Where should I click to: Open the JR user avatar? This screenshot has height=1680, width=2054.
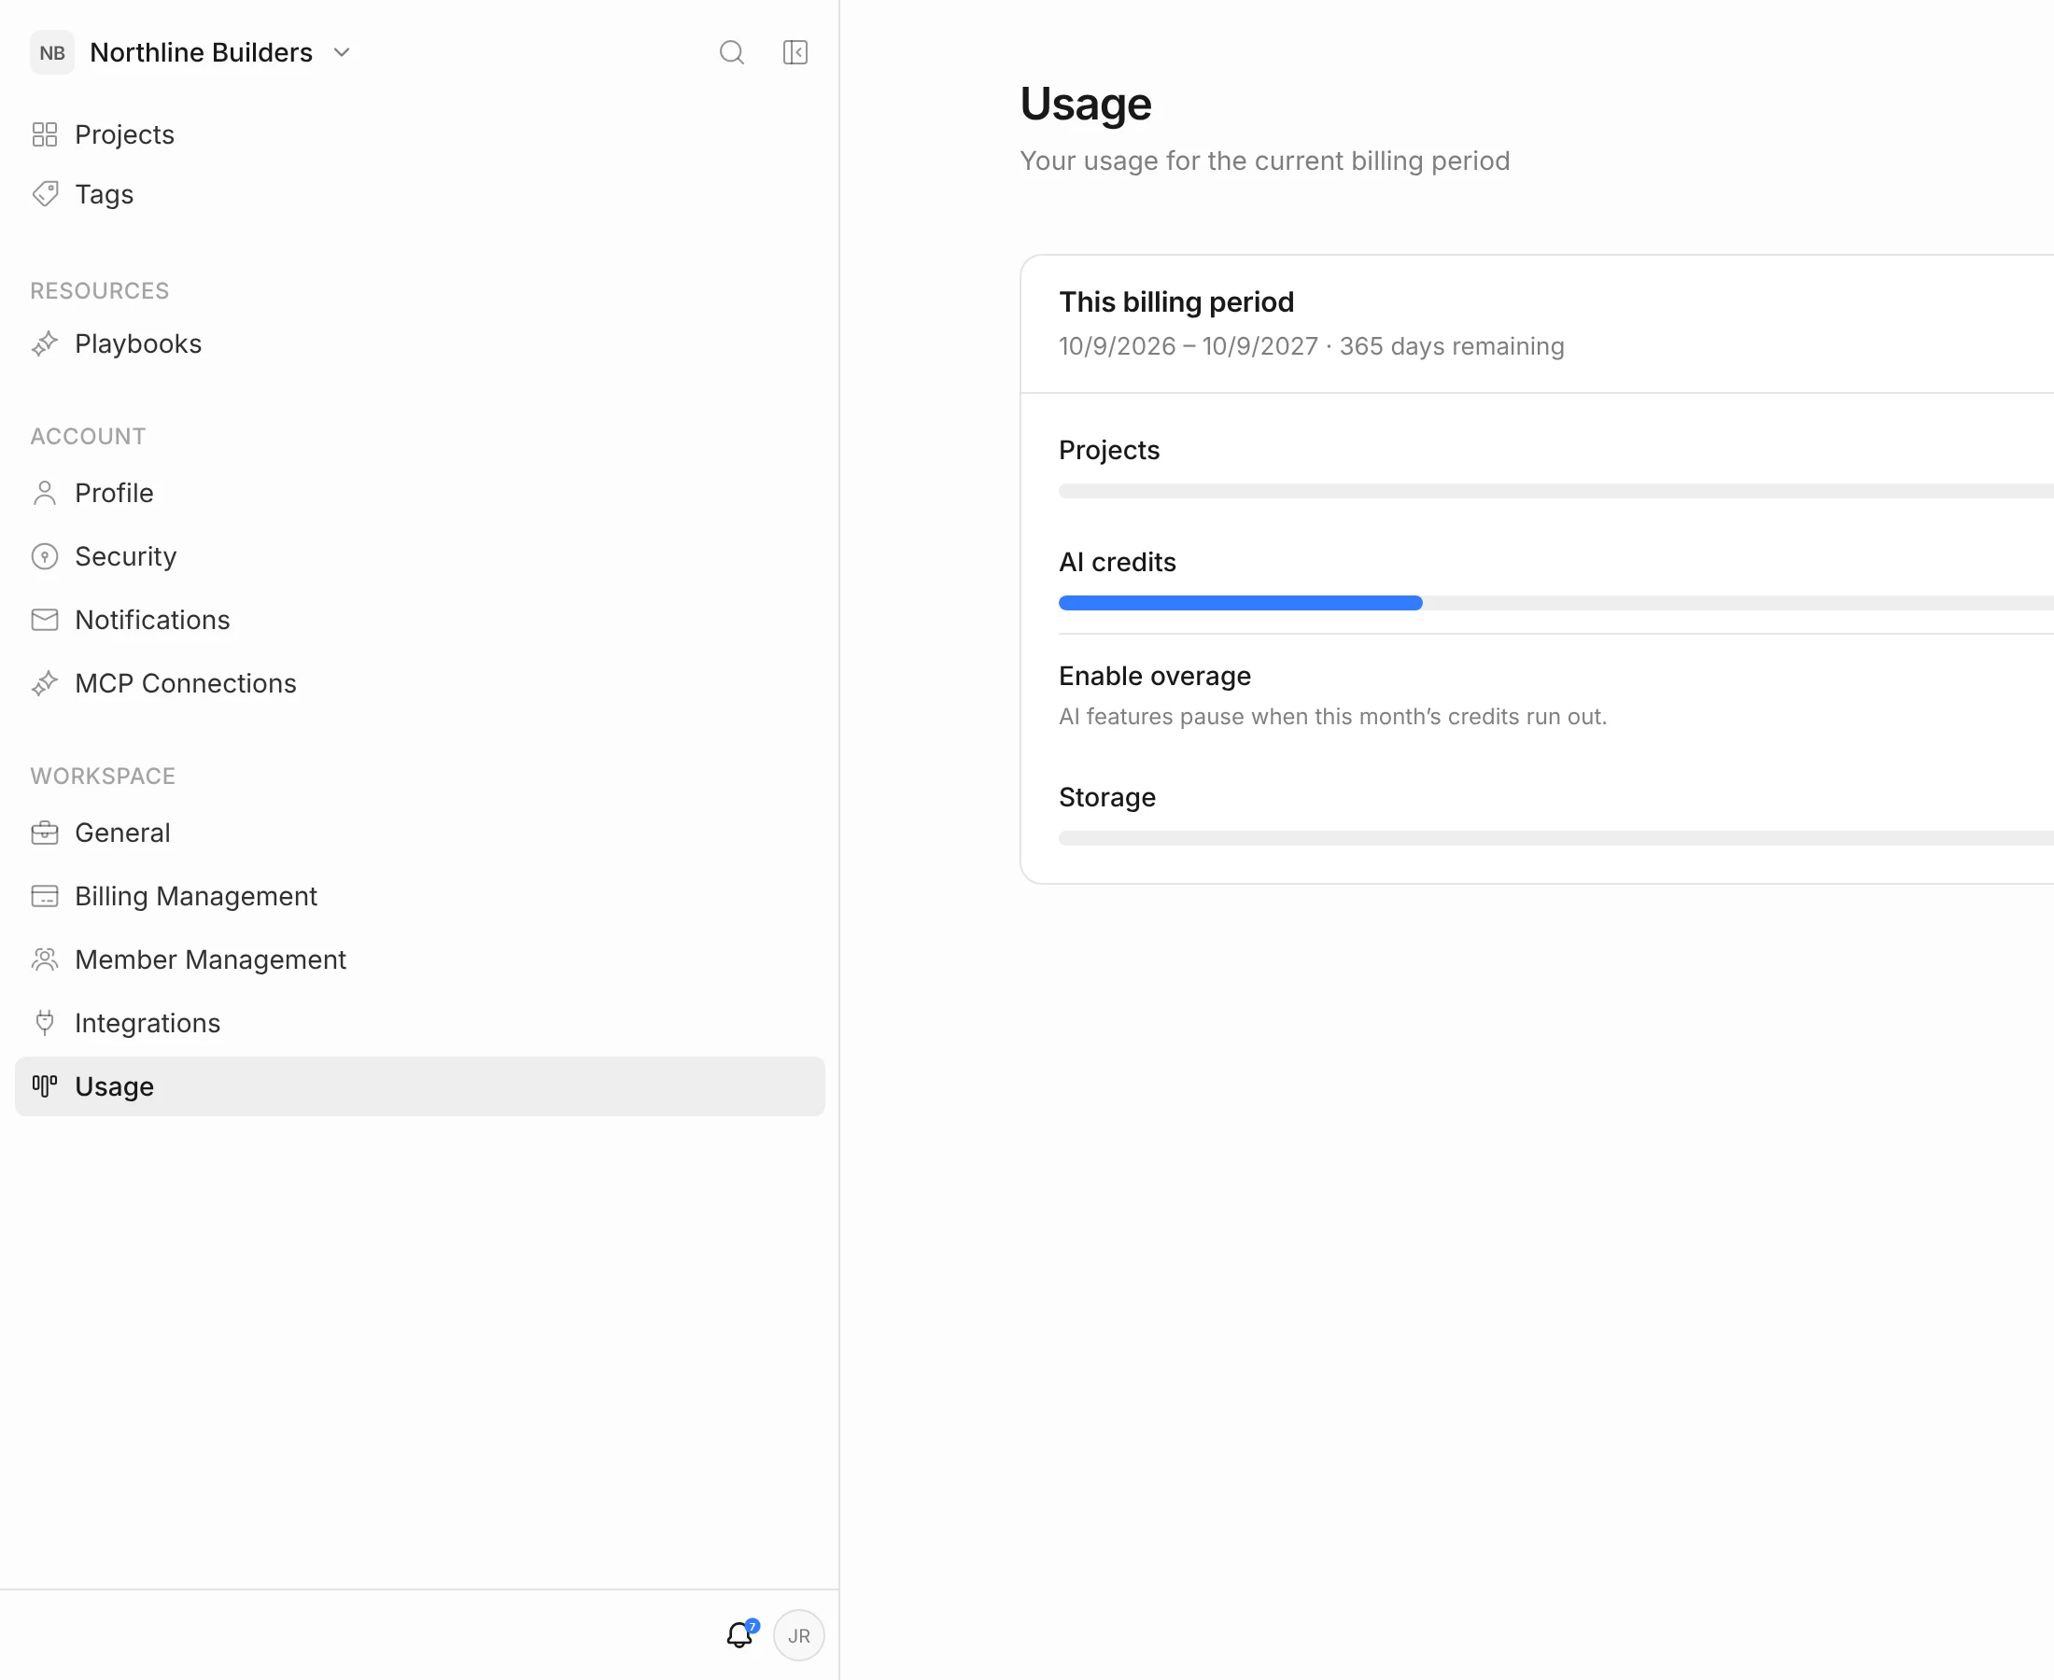(x=798, y=1635)
